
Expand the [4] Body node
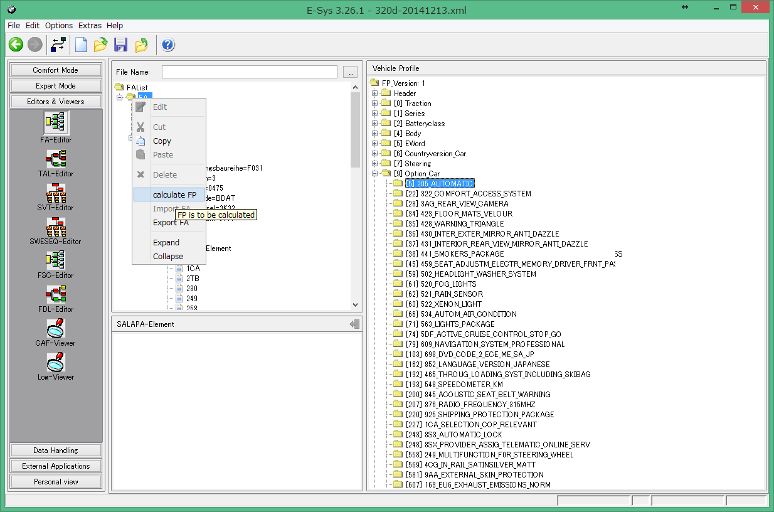[x=375, y=134]
